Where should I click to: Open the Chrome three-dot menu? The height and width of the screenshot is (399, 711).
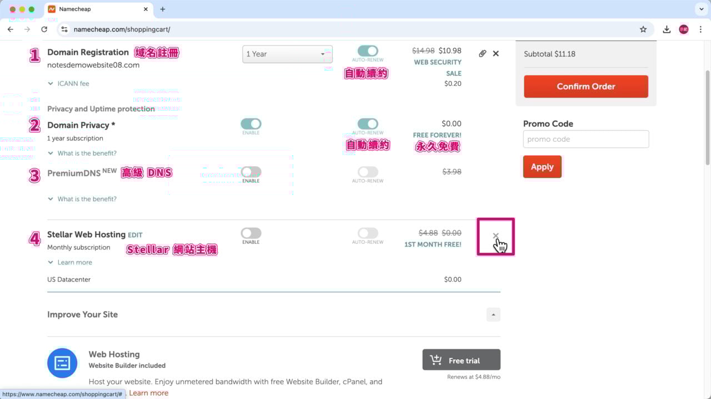click(x=701, y=29)
